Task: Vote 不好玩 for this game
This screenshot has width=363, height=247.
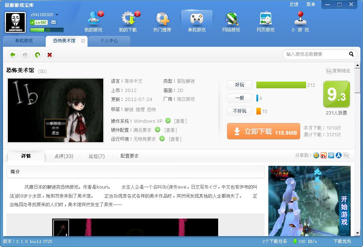Action: click(x=240, y=112)
